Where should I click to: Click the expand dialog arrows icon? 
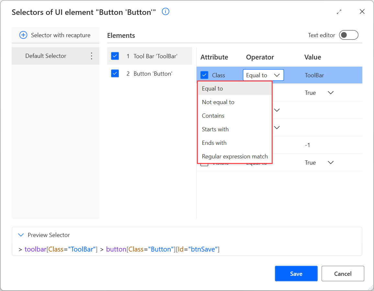[x=339, y=12]
